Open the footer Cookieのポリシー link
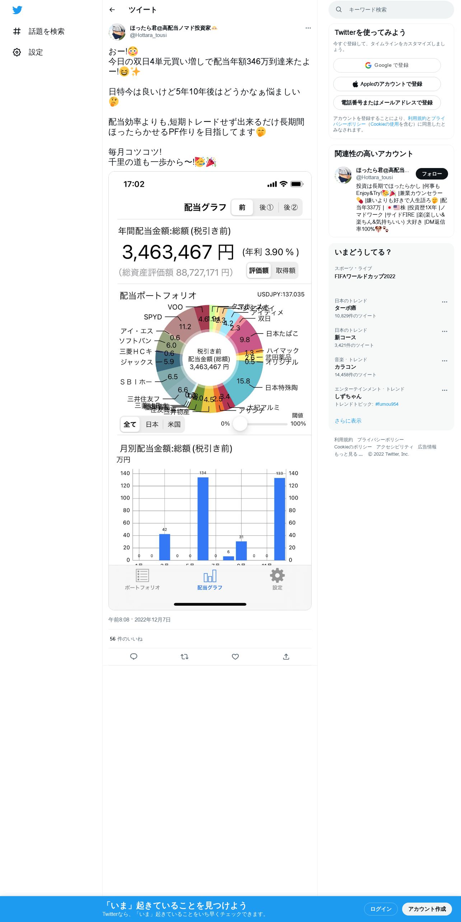 (x=353, y=447)
